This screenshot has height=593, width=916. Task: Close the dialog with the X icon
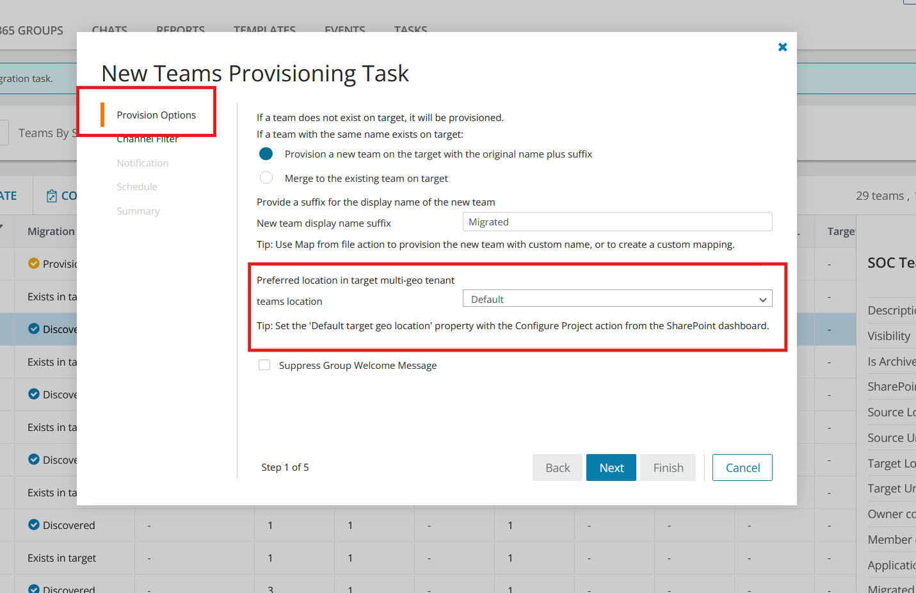[x=782, y=47]
